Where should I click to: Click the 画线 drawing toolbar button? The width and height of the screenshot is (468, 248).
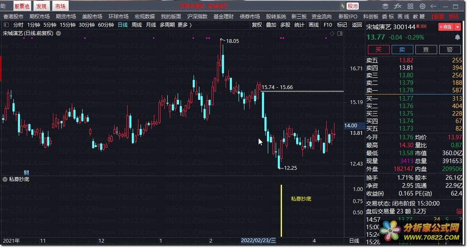pos(314,25)
